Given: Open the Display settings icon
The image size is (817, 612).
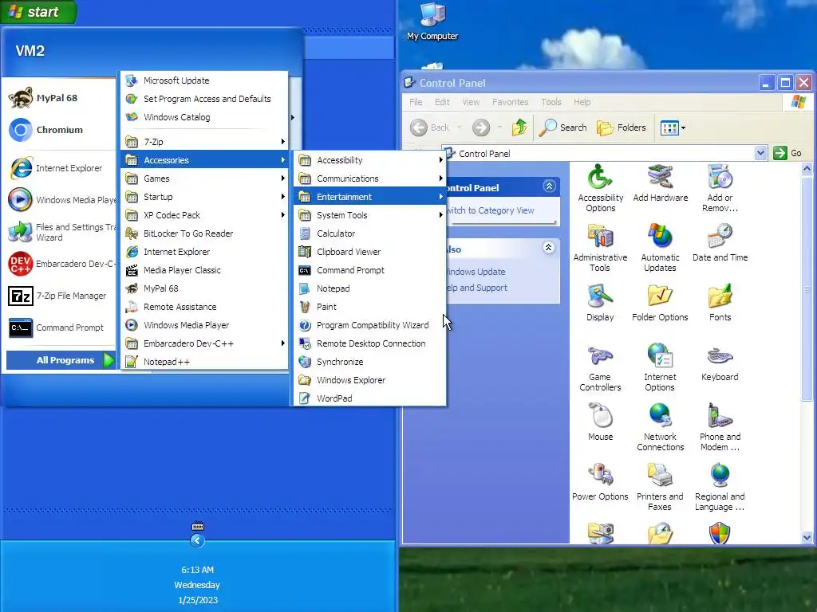Looking at the screenshot, I should pos(600,303).
